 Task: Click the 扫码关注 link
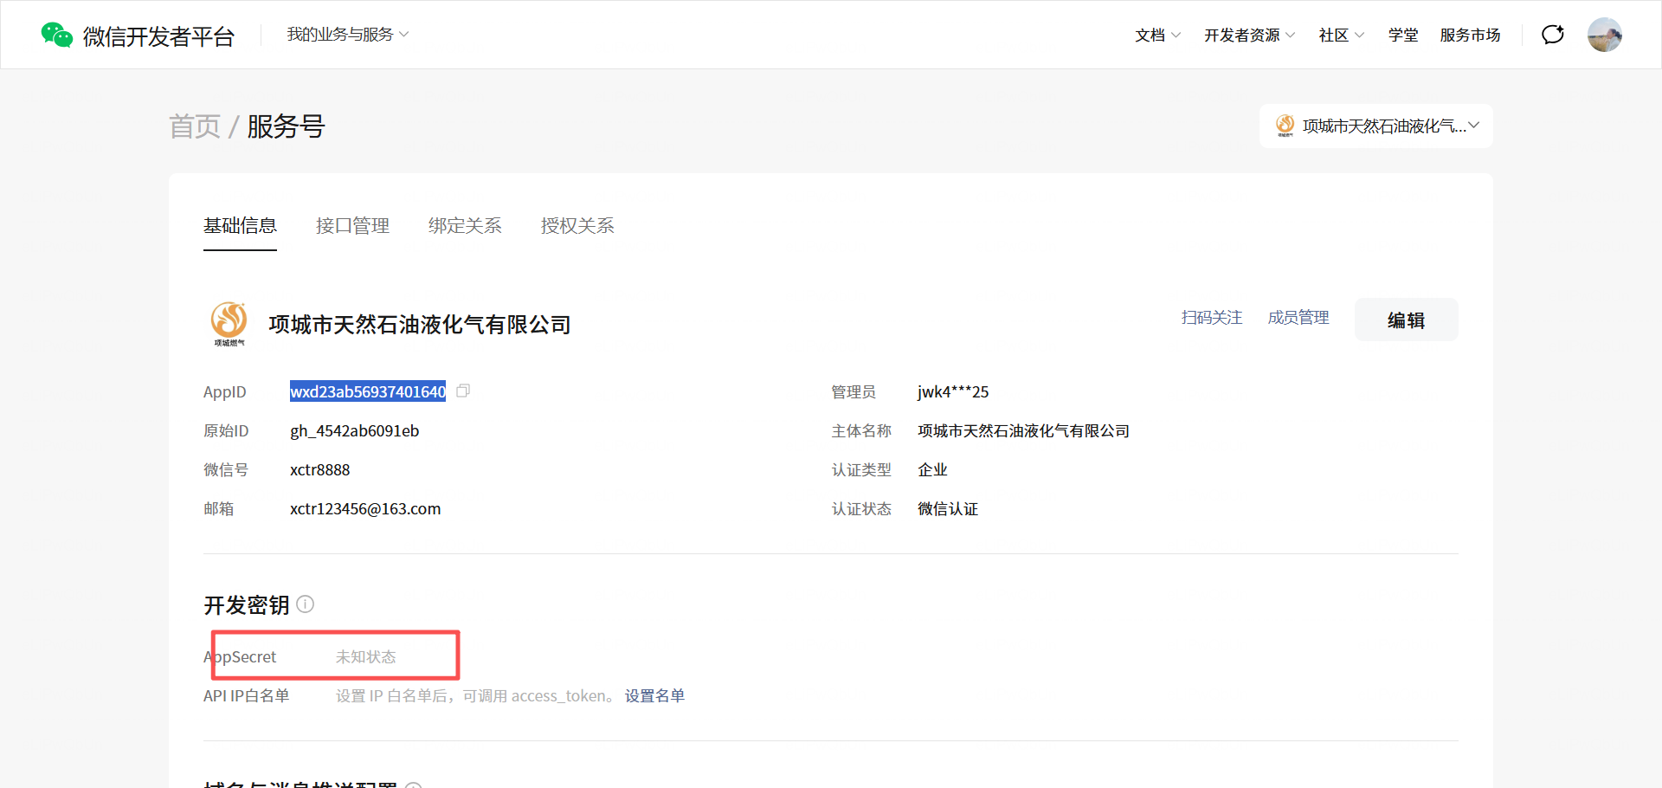pos(1212,318)
